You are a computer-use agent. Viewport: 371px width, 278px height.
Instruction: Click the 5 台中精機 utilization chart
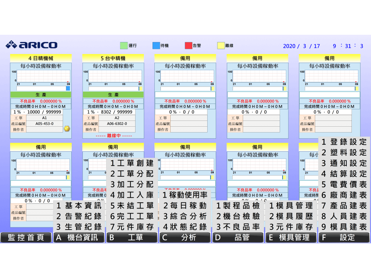[x=113, y=77]
